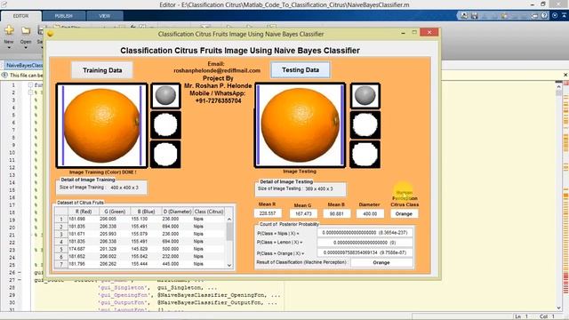Minimize the classifier figure window
The height and width of the screenshot is (320, 569).
(x=403, y=33)
